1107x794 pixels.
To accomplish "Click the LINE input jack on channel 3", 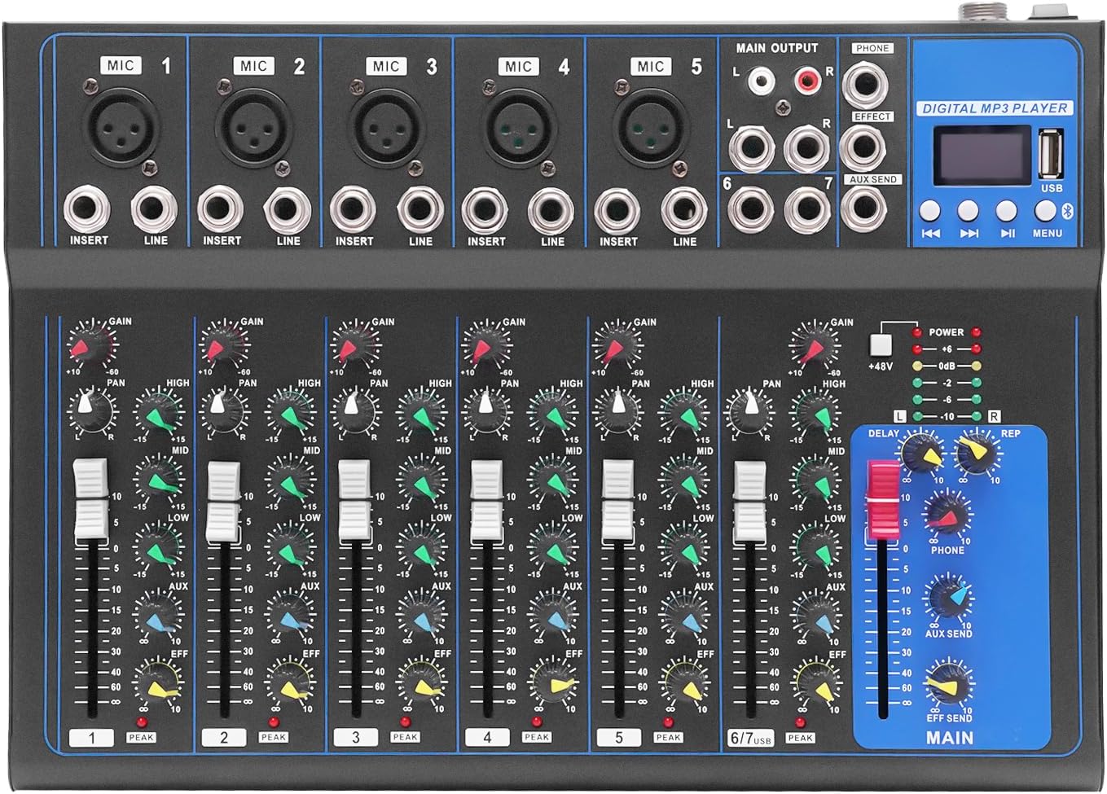I will pyautogui.click(x=420, y=210).
